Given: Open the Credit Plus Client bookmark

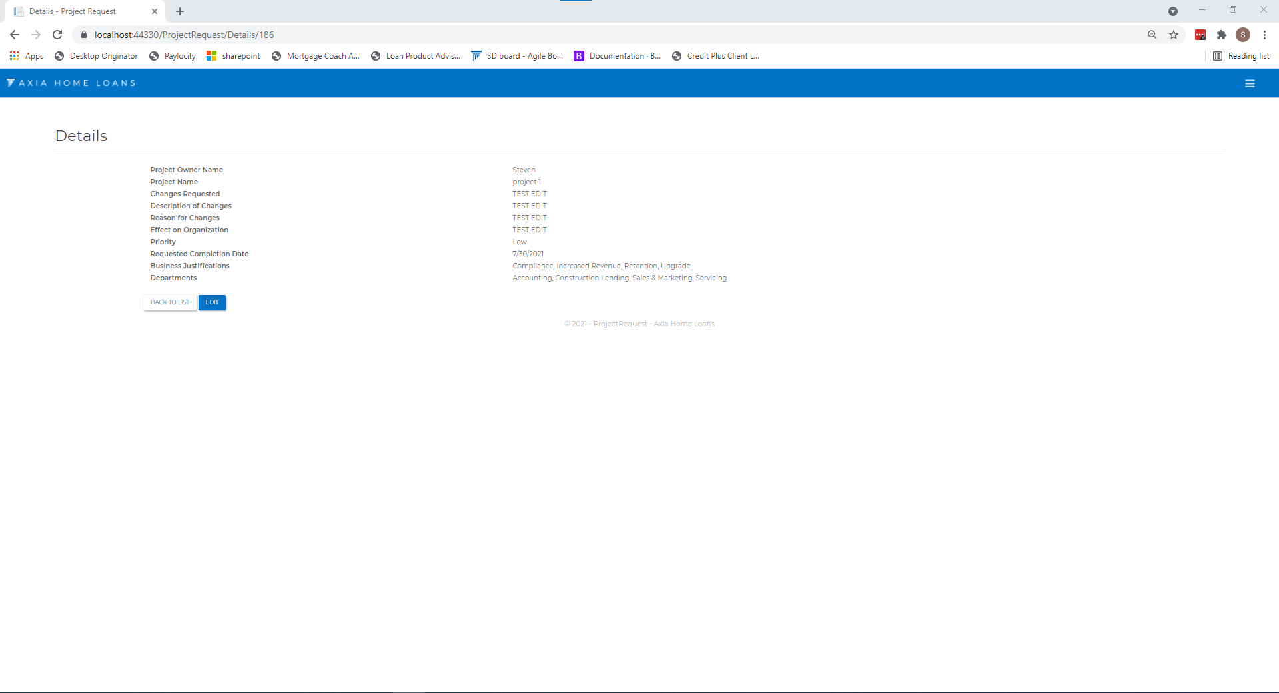Looking at the screenshot, I should (716, 56).
